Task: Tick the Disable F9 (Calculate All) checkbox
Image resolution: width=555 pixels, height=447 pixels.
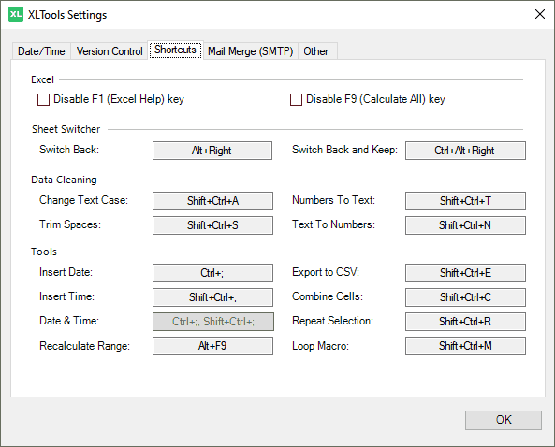Action: coord(297,99)
